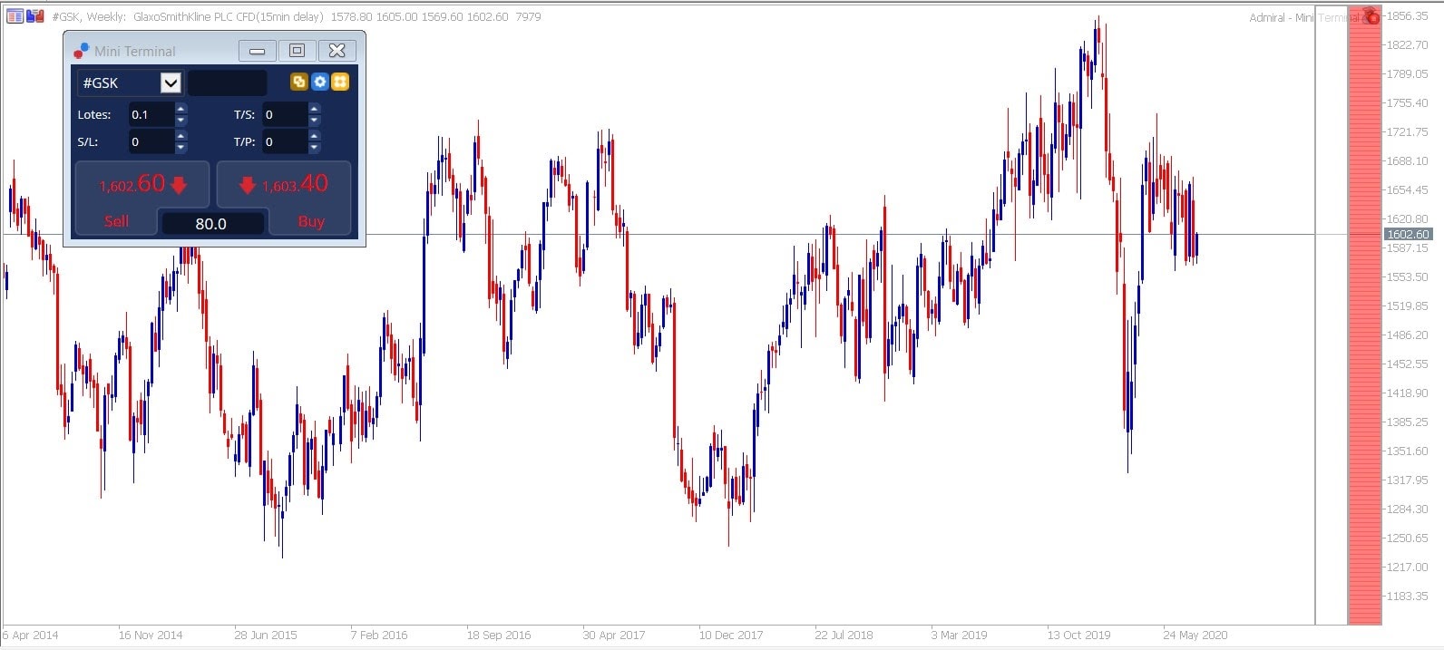Decrease T/P value with down arrow
This screenshot has height=650, width=1444.
pyautogui.click(x=314, y=147)
